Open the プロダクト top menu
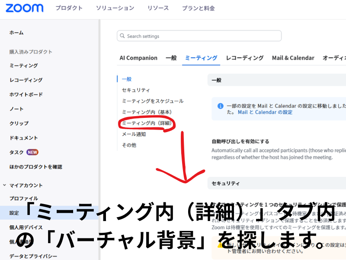Viewport: 346px width, 260px height. 69,8
